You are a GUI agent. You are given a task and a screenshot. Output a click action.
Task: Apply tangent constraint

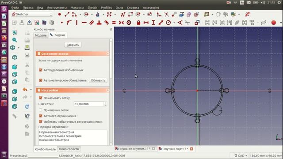click(x=107, y=23)
